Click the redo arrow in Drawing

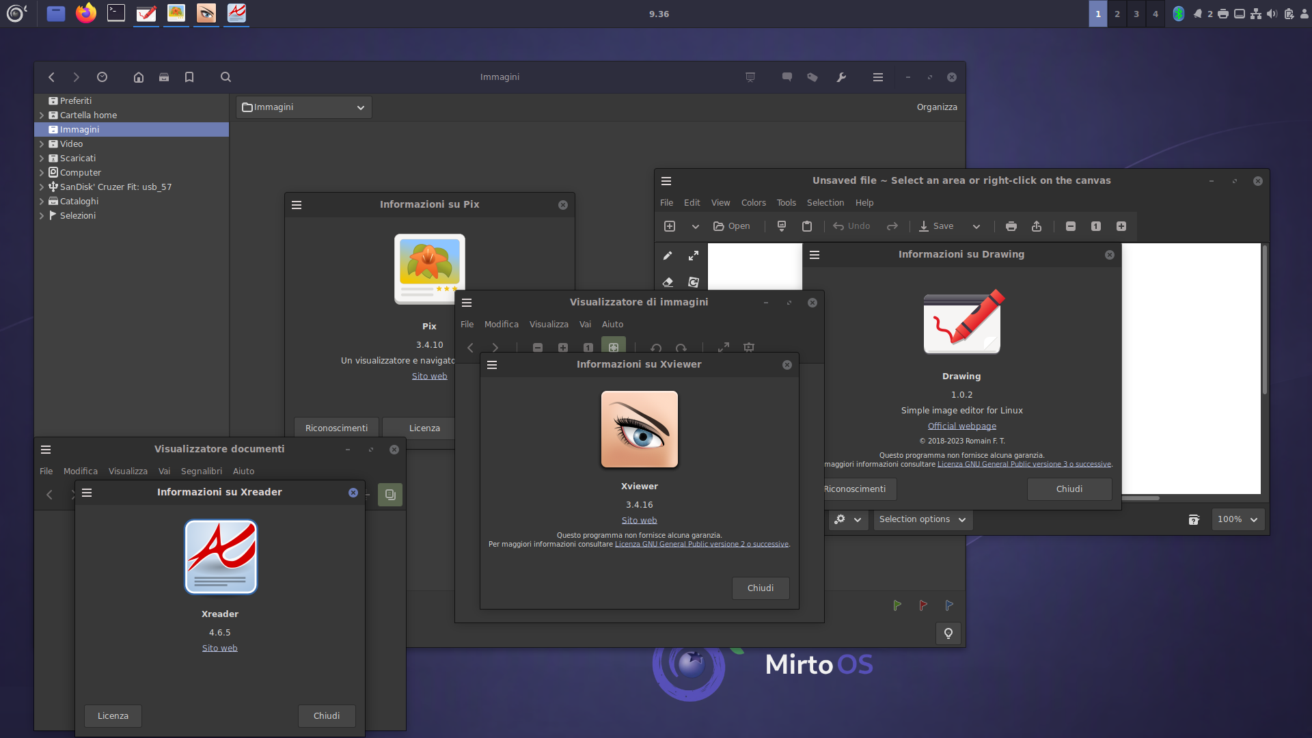pyautogui.click(x=892, y=226)
